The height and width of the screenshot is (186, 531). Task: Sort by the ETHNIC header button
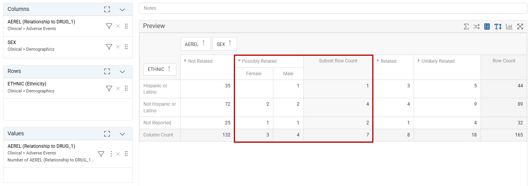[160, 69]
